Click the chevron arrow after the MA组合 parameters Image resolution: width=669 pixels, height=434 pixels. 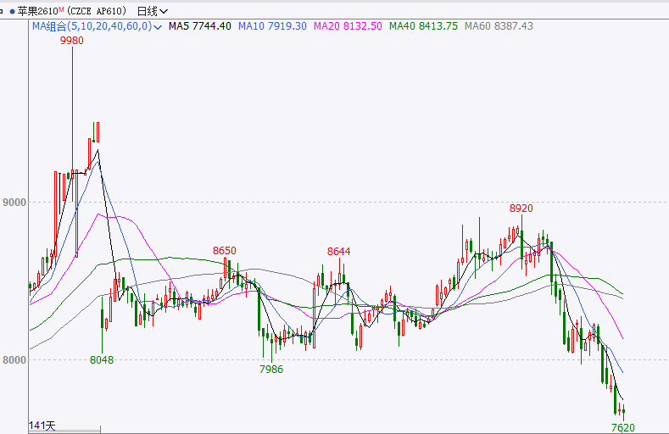point(159,26)
